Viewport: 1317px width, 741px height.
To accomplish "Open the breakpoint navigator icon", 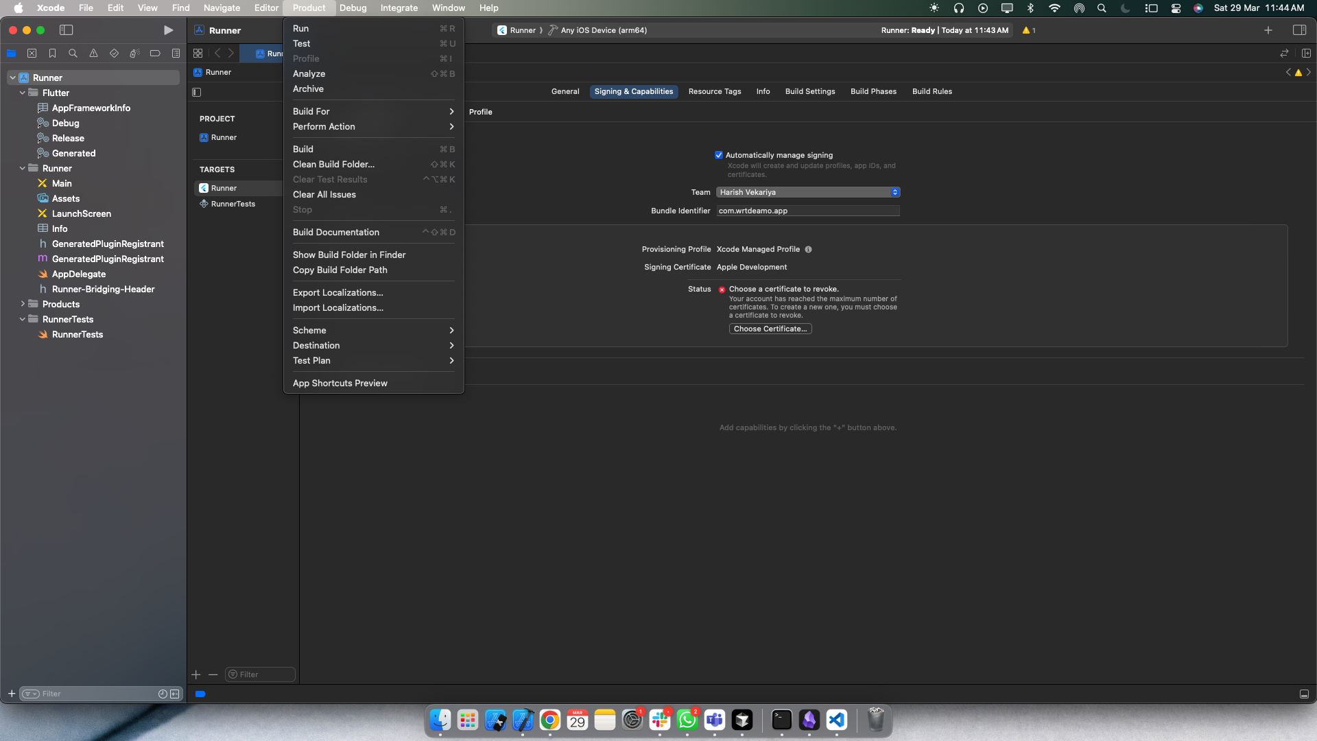I will point(155,54).
